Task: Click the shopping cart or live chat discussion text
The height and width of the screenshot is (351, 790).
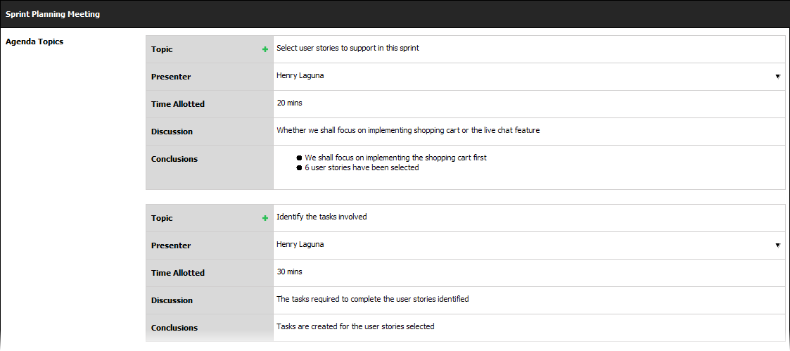Action: 408,130
